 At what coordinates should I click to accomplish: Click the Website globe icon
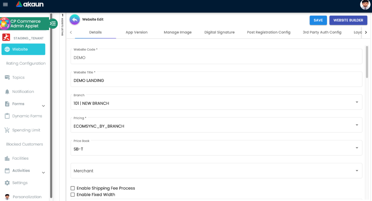pyautogui.click(x=7, y=49)
